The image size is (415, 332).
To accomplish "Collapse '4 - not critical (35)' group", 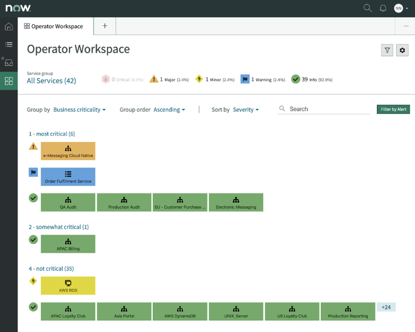I will point(51,269).
